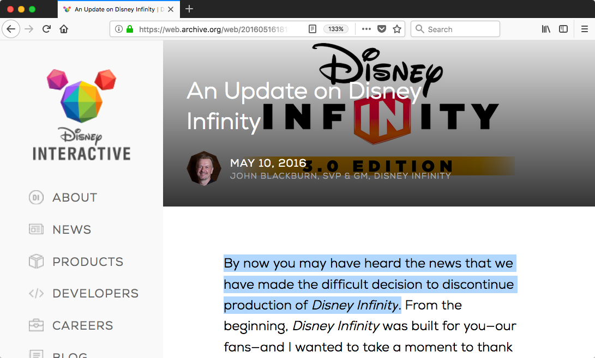Show site information for the secure connection
The height and width of the screenshot is (358, 595).
coord(119,29)
